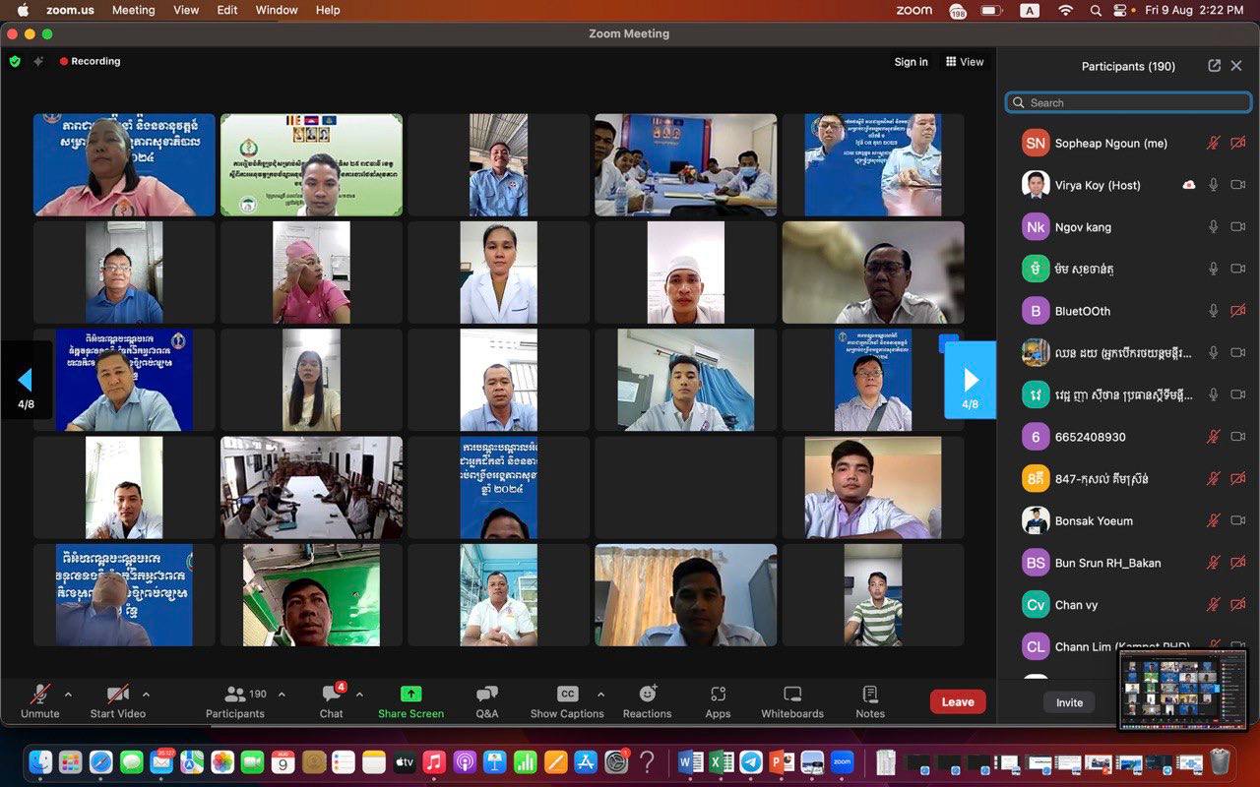Click in the participants Search field
The width and height of the screenshot is (1260, 787).
1128,102
